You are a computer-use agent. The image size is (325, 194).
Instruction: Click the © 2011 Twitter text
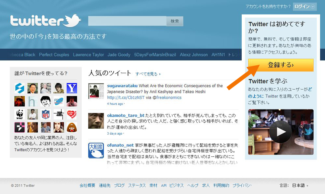[x=23, y=185]
